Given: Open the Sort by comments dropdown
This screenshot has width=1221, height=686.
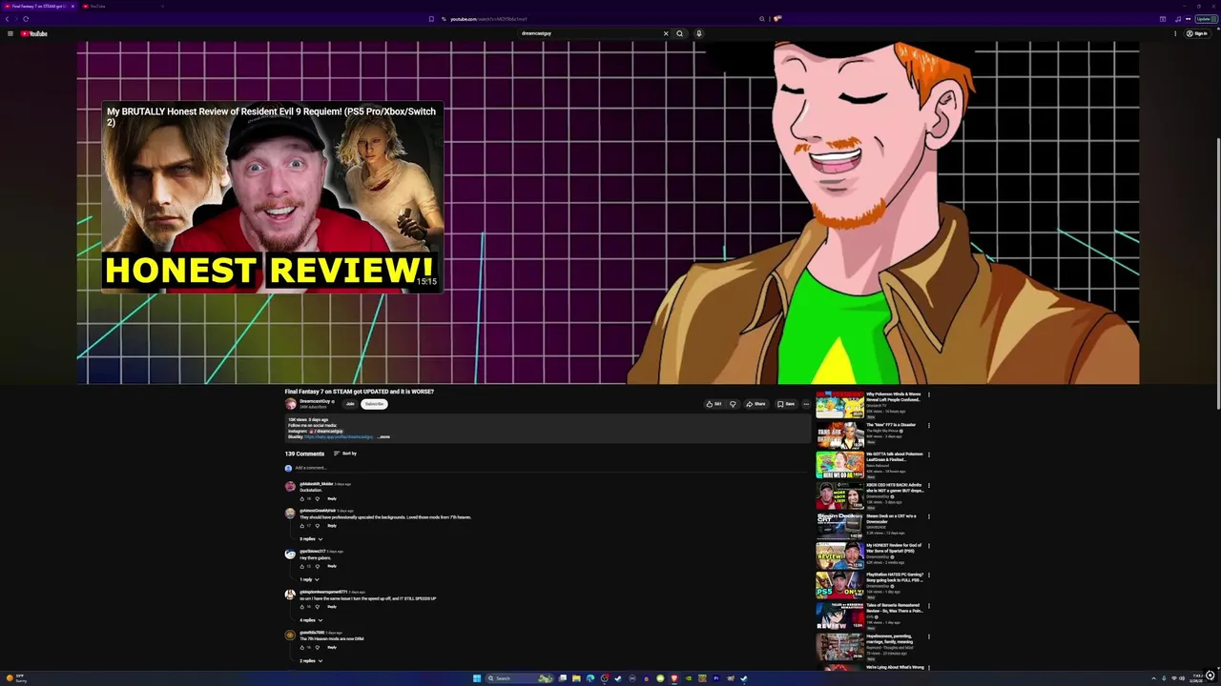Looking at the screenshot, I should click(344, 454).
